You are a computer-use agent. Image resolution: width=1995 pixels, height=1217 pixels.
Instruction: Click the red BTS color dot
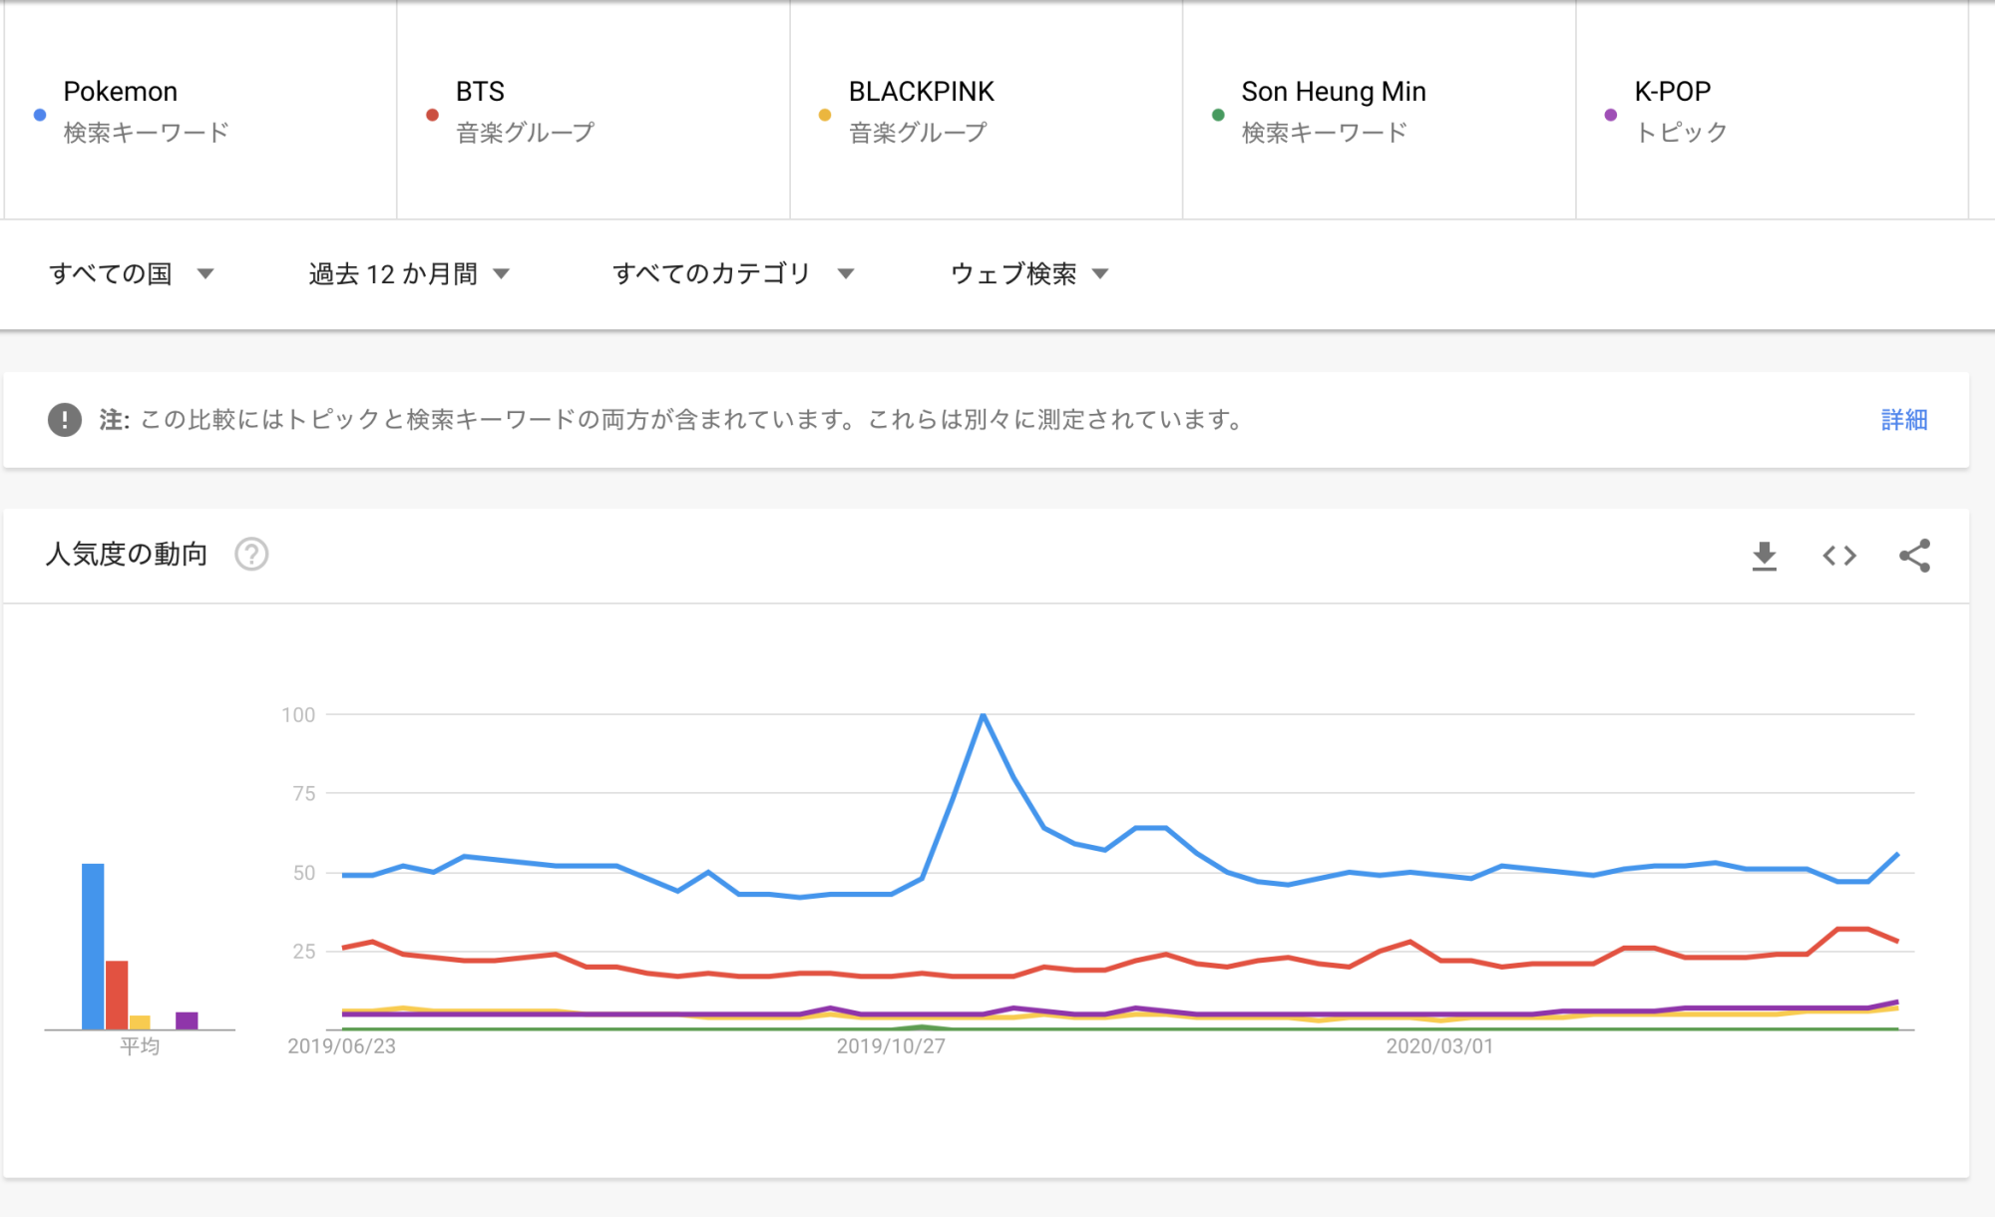tap(432, 115)
